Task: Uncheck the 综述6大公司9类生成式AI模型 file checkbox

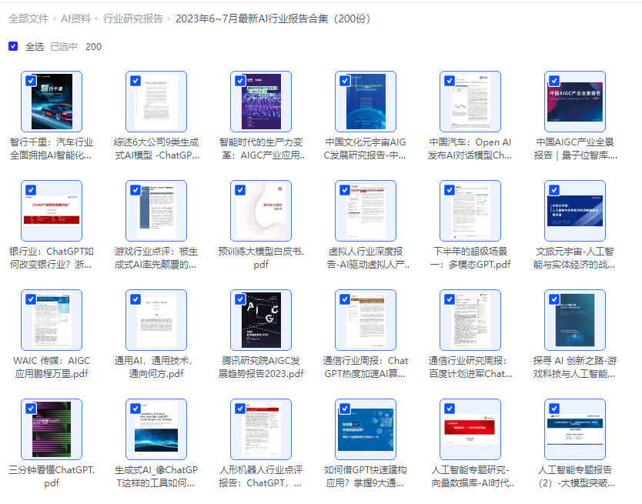Action: 135,81
